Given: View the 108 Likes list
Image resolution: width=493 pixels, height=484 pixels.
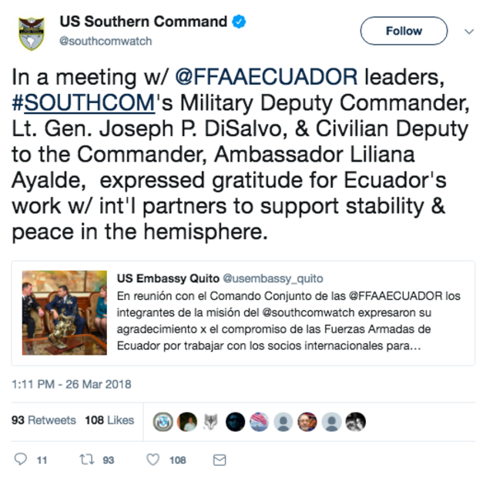Looking at the screenshot, I should pos(109,420).
